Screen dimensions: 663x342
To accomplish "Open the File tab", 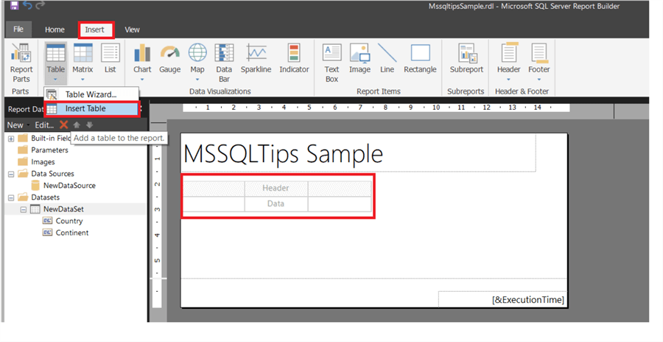I will coord(18,29).
